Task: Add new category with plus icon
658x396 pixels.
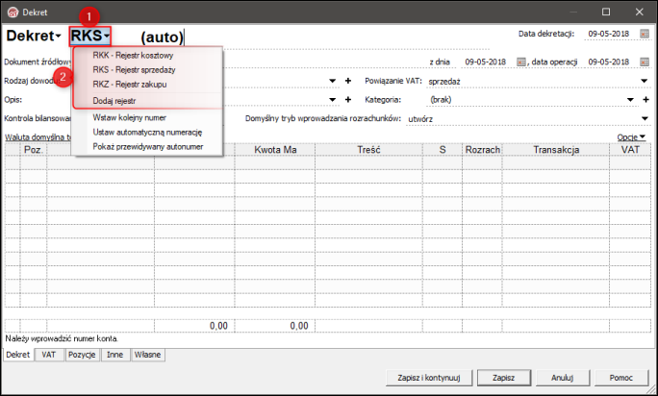Action: click(645, 99)
